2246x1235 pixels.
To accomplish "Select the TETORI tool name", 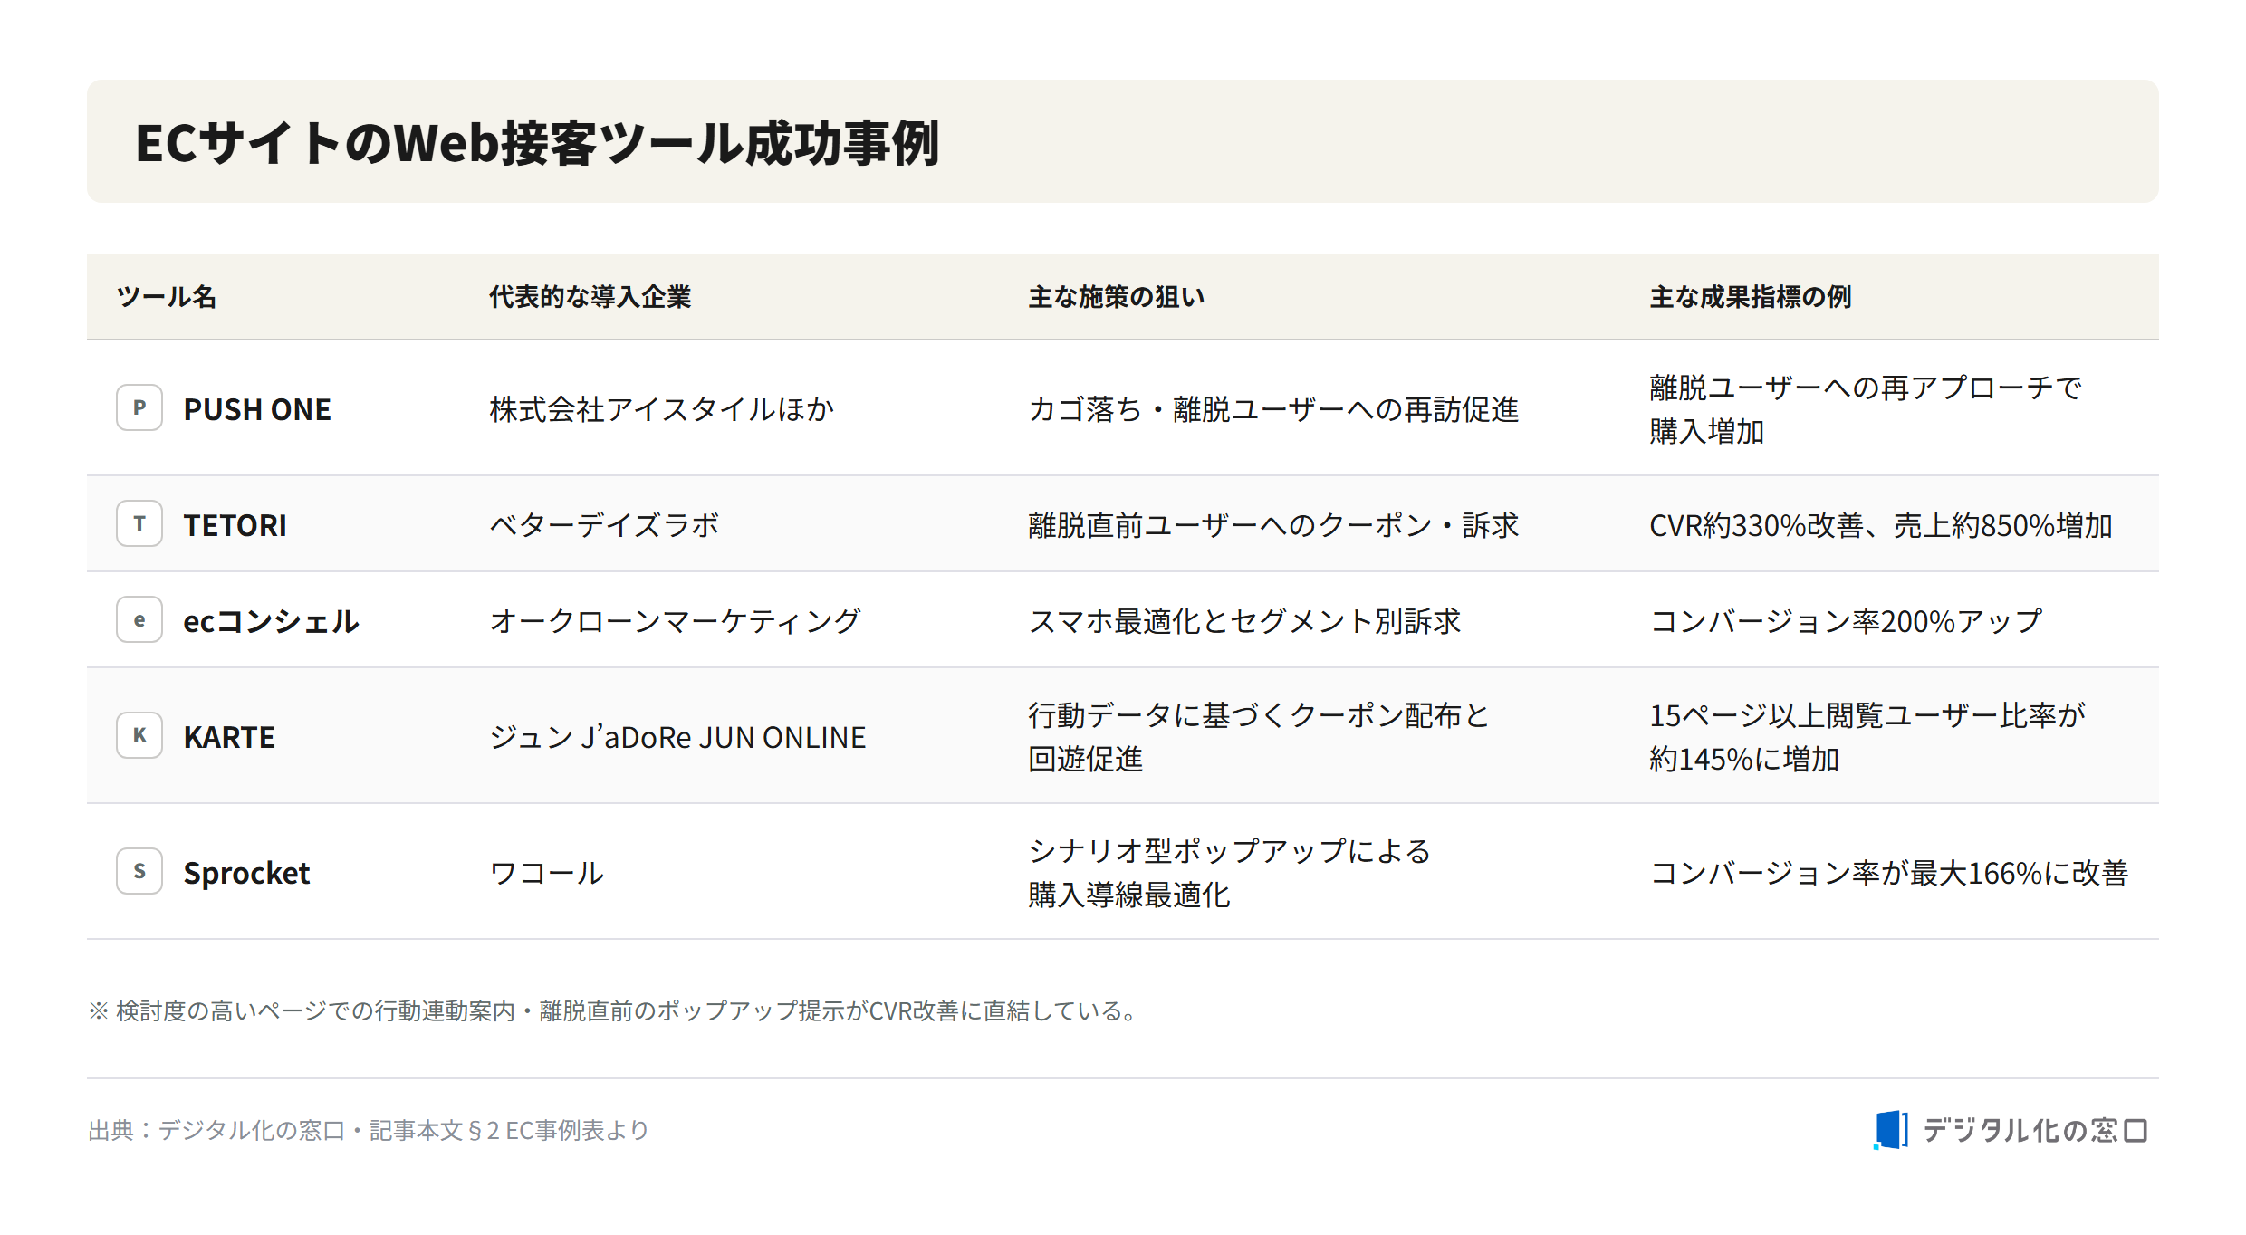I will 235,525.
